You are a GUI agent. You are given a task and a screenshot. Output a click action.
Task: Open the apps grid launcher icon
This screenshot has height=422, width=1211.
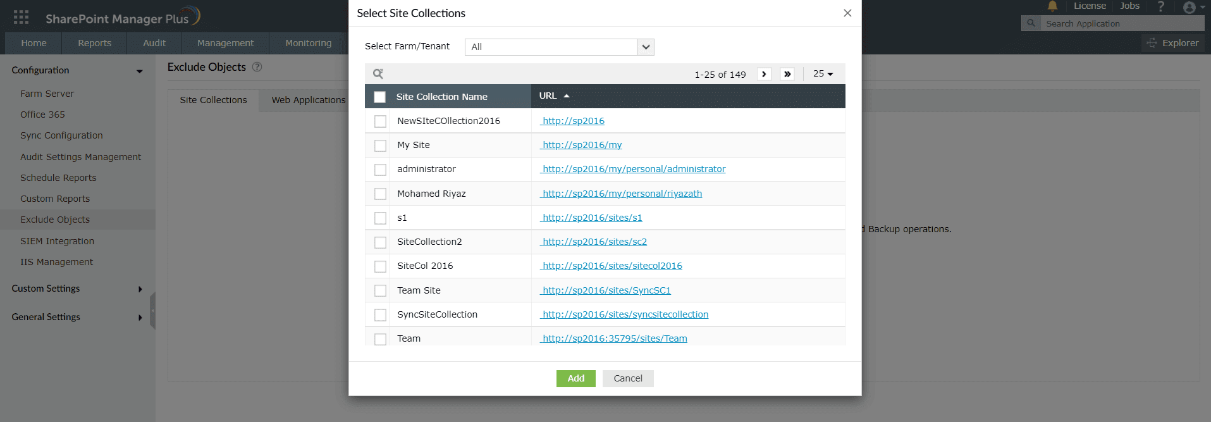point(21,17)
